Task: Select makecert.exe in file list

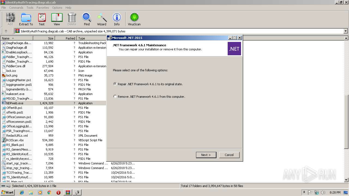Action: click(x=53, y=94)
